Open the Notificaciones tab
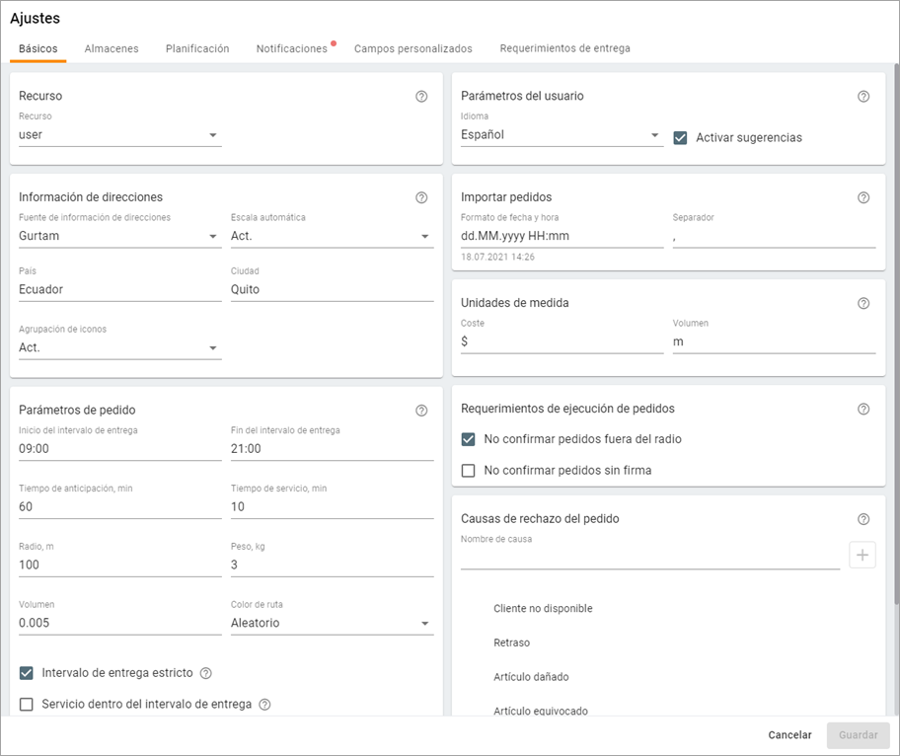The image size is (900, 756). pyautogui.click(x=291, y=48)
